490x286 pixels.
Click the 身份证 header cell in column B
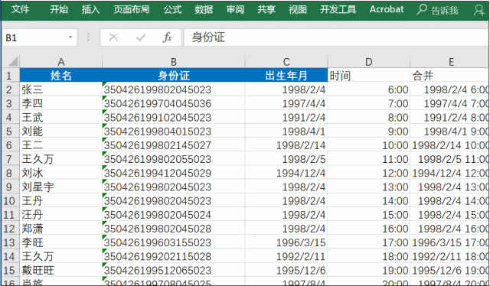174,75
